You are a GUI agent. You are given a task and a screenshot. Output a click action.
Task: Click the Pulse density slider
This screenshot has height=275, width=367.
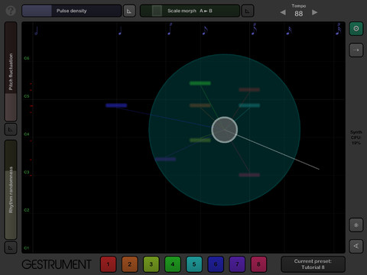point(72,11)
